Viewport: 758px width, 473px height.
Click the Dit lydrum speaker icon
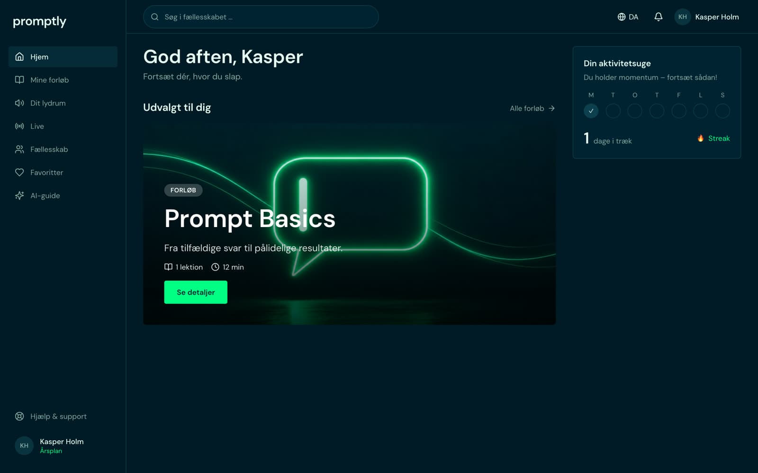click(x=19, y=103)
